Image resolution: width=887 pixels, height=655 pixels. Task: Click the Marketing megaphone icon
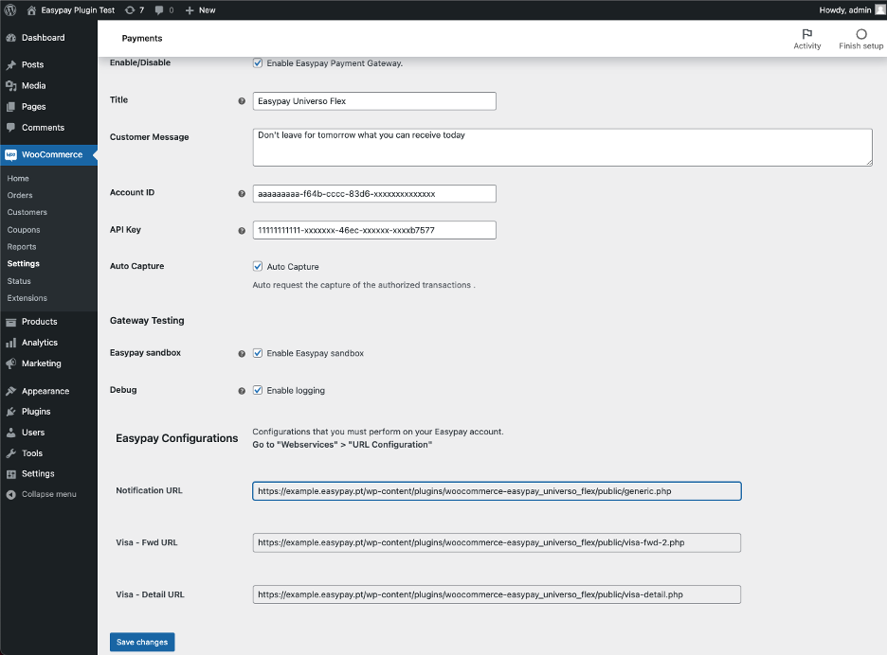10,363
